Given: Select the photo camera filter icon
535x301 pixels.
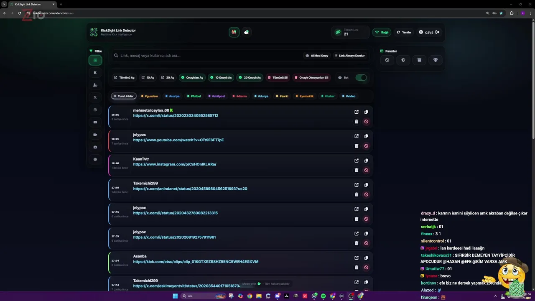Looking at the screenshot, I should (95, 147).
